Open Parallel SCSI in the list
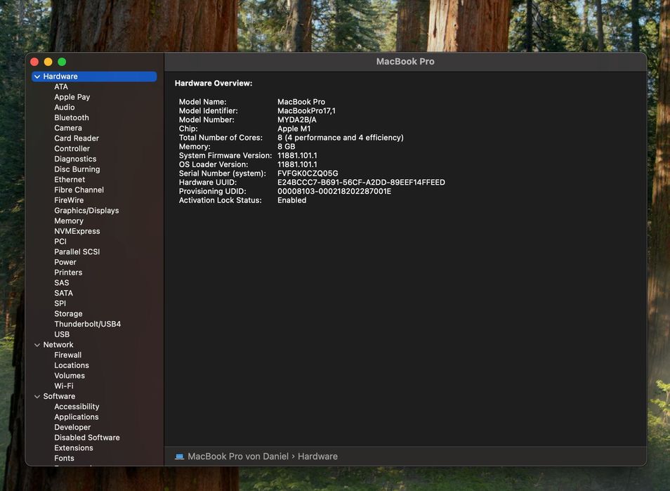 click(x=77, y=251)
